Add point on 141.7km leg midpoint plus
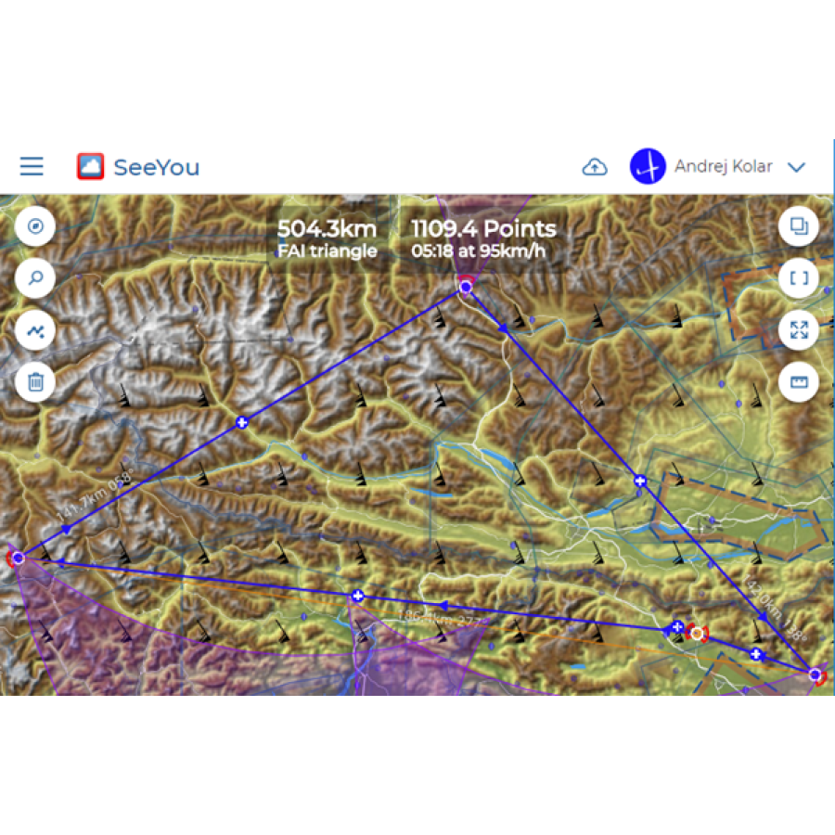 (242, 422)
